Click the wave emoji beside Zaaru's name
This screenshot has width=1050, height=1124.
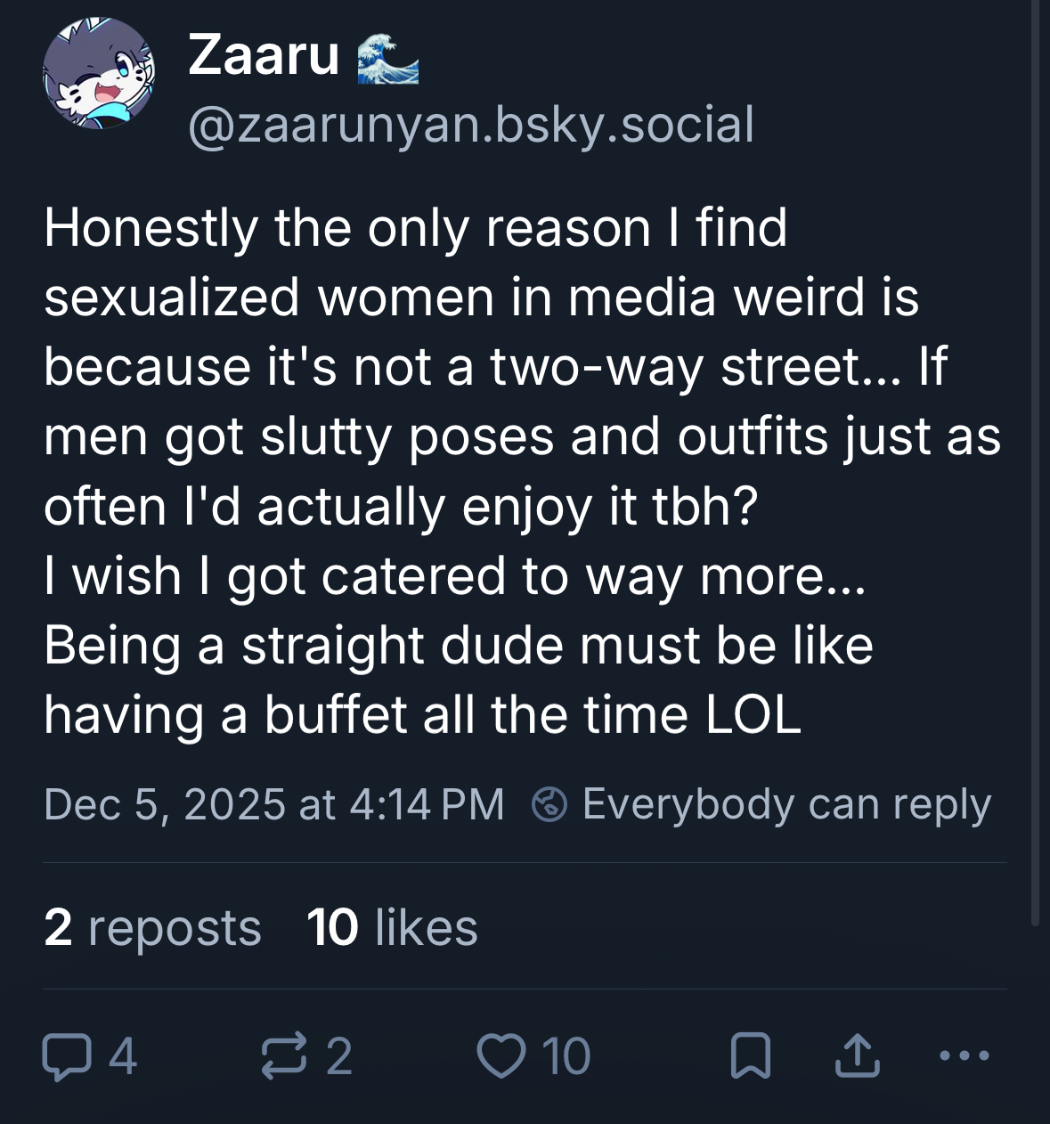click(387, 58)
